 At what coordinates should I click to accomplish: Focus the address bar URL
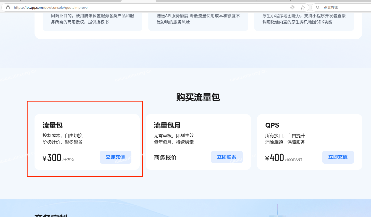tap(51, 7)
